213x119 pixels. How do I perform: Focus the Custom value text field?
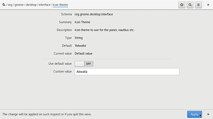point(127,72)
